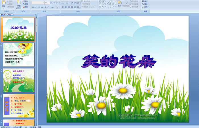Toggle Align Right for the paragraph

pos(69,7)
